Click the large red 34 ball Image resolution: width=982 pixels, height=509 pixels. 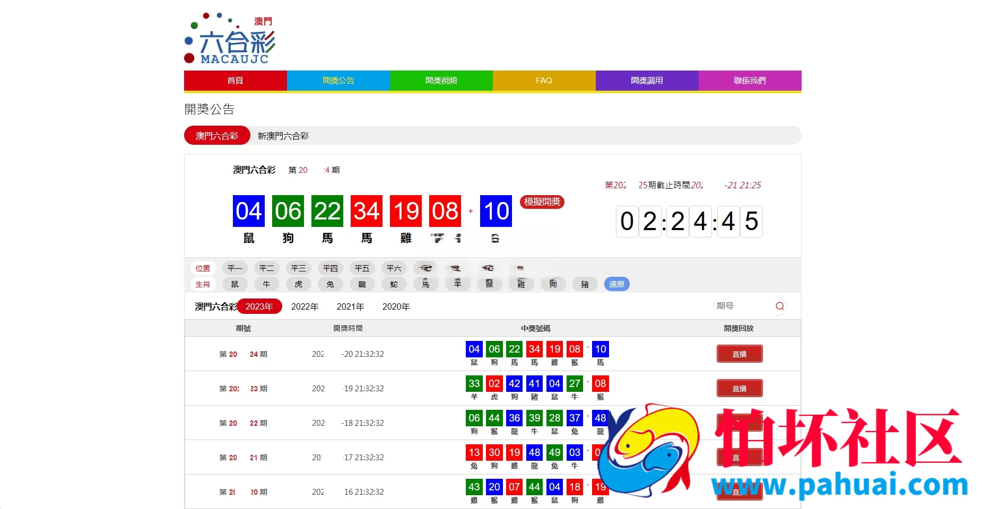click(367, 211)
